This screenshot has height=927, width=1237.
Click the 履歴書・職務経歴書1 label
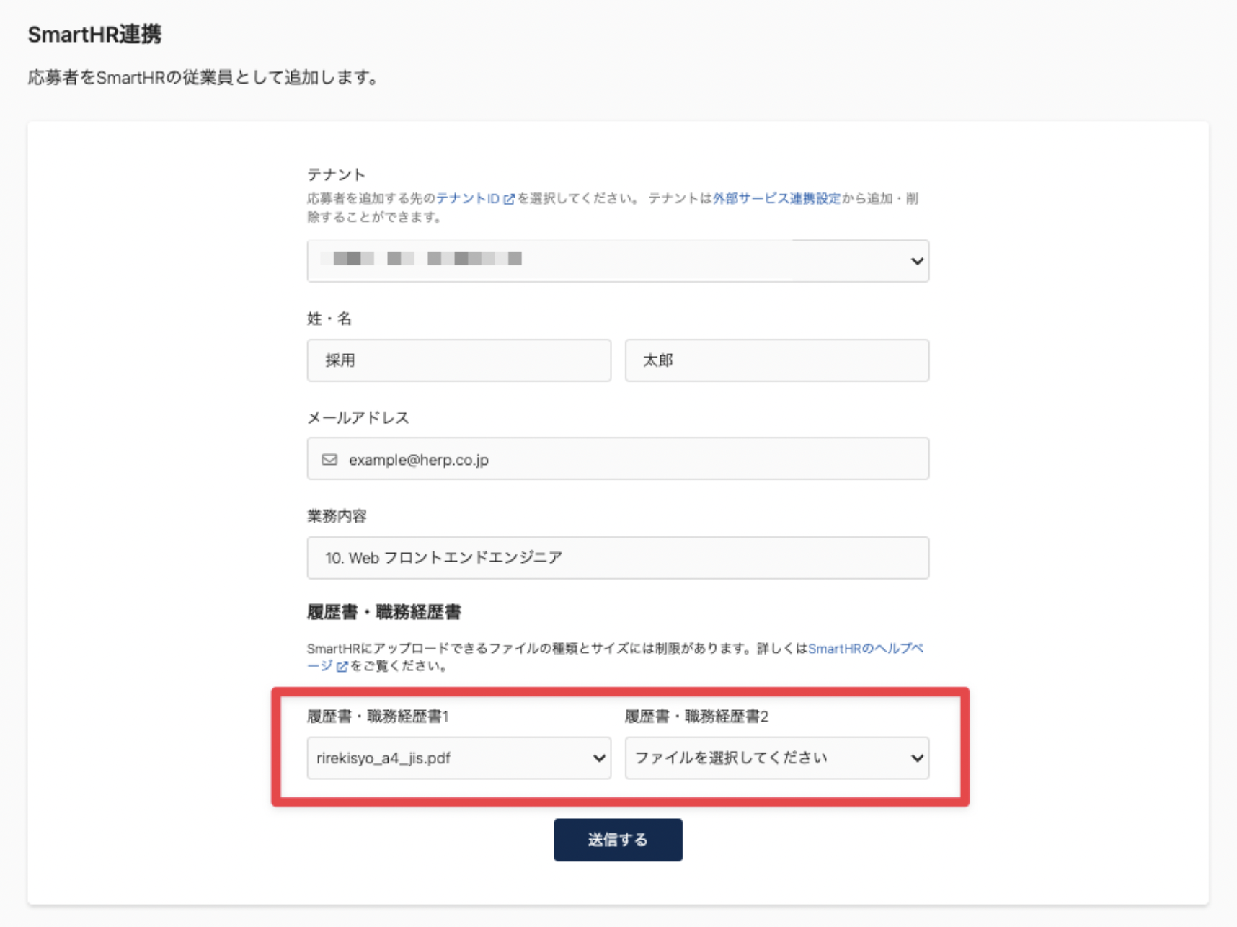[378, 717]
